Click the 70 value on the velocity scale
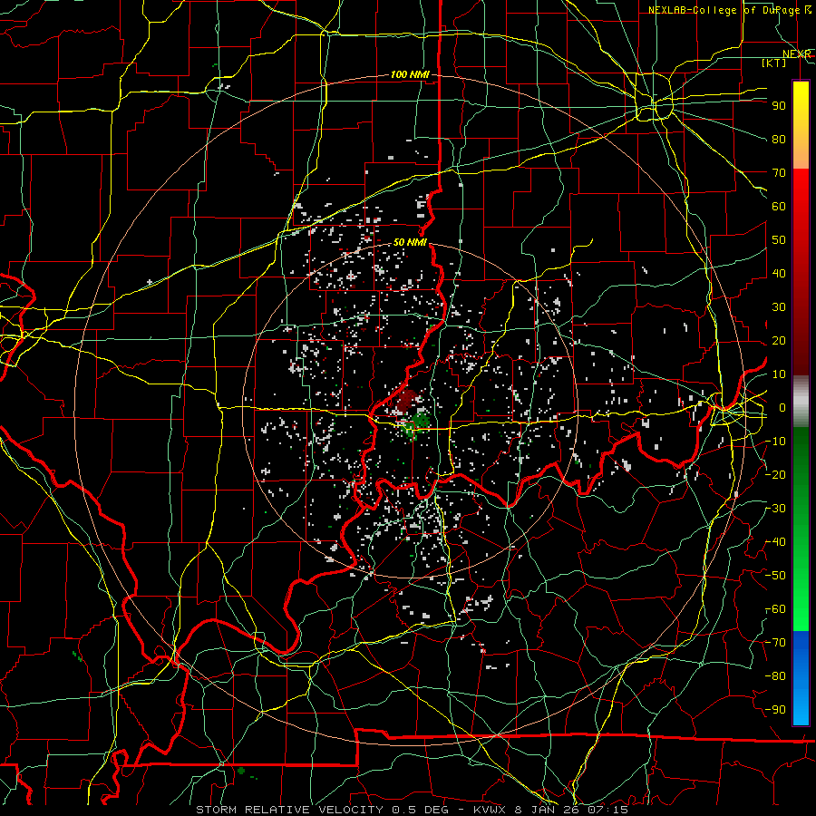 (779, 173)
